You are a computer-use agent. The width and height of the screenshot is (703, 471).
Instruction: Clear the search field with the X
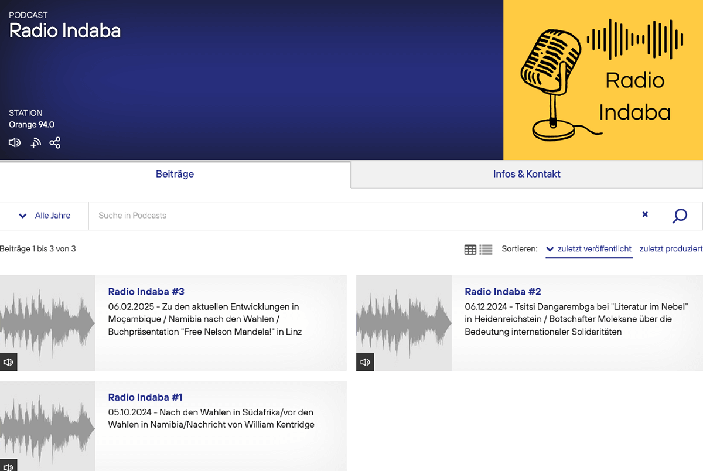[644, 214]
